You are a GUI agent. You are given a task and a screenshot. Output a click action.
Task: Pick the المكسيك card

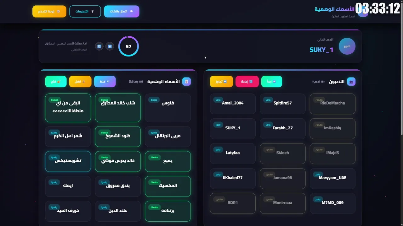[x=168, y=186]
